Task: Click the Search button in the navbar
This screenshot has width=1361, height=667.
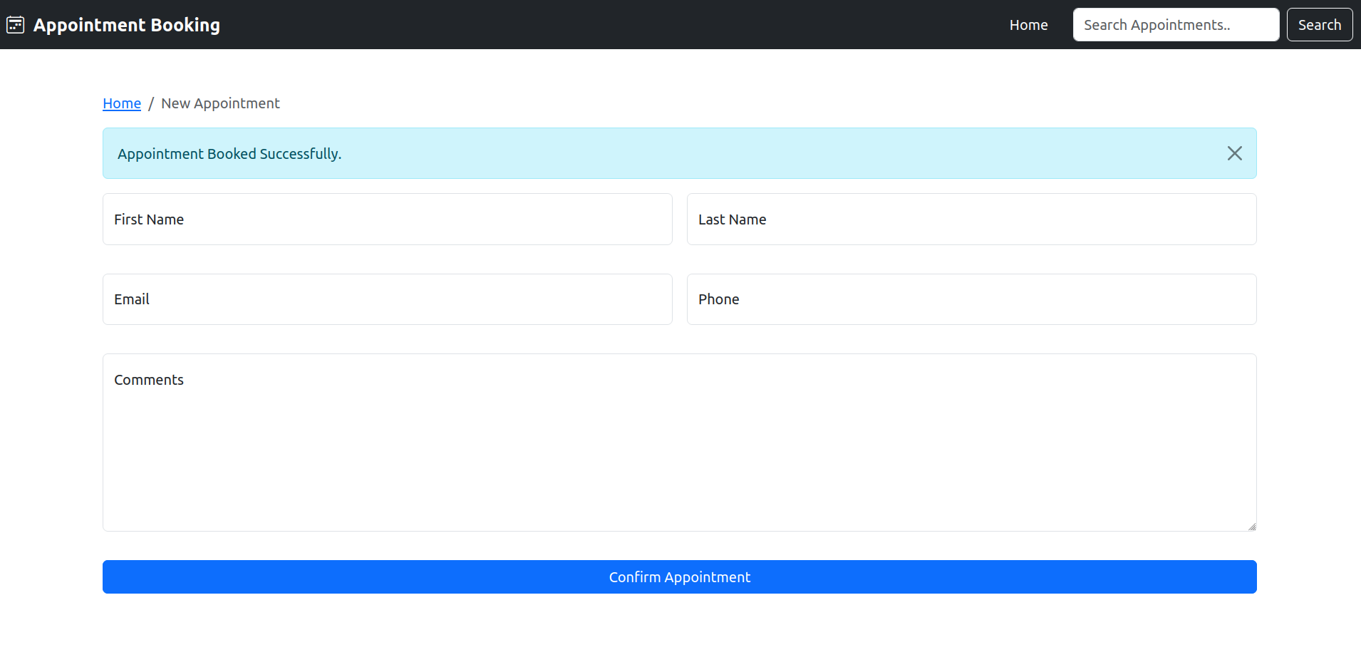Action: pos(1319,24)
